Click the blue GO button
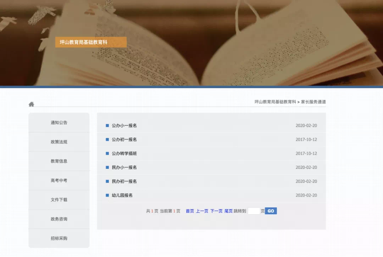The width and height of the screenshot is (383, 257). (271, 211)
